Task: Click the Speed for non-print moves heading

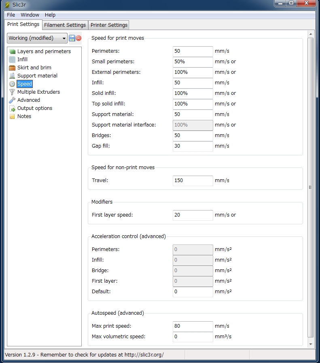Action: click(x=123, y=168)
